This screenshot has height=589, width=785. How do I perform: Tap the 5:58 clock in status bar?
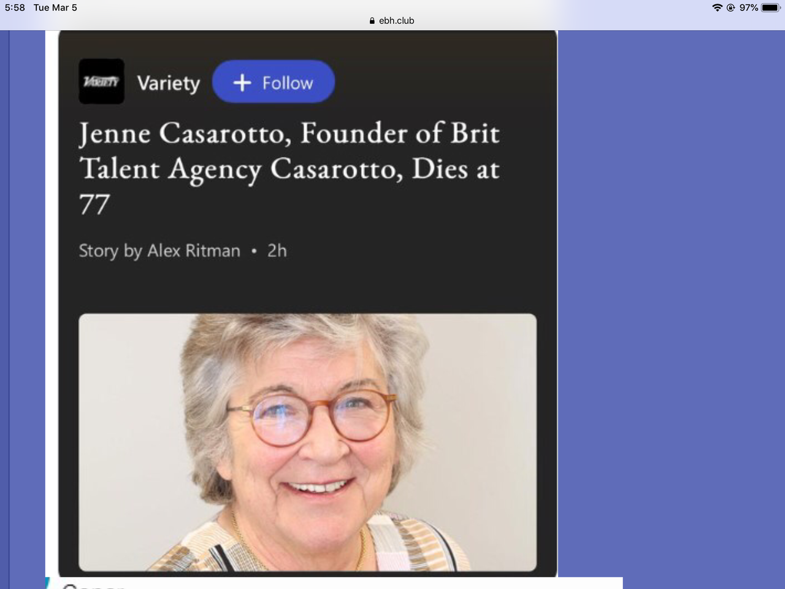pyautogui.click(x=15, y=7)
